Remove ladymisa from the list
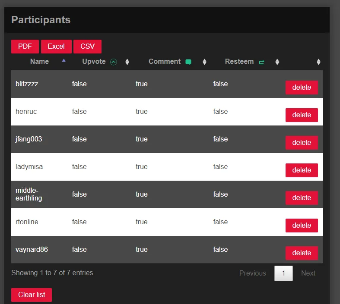340x304 pixels. (302, 170)
